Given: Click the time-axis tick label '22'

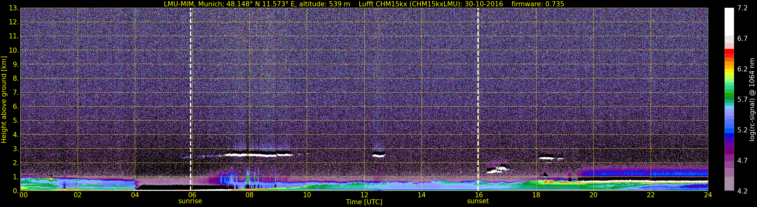Looking at the screenshot, I should tap(651, 195).
